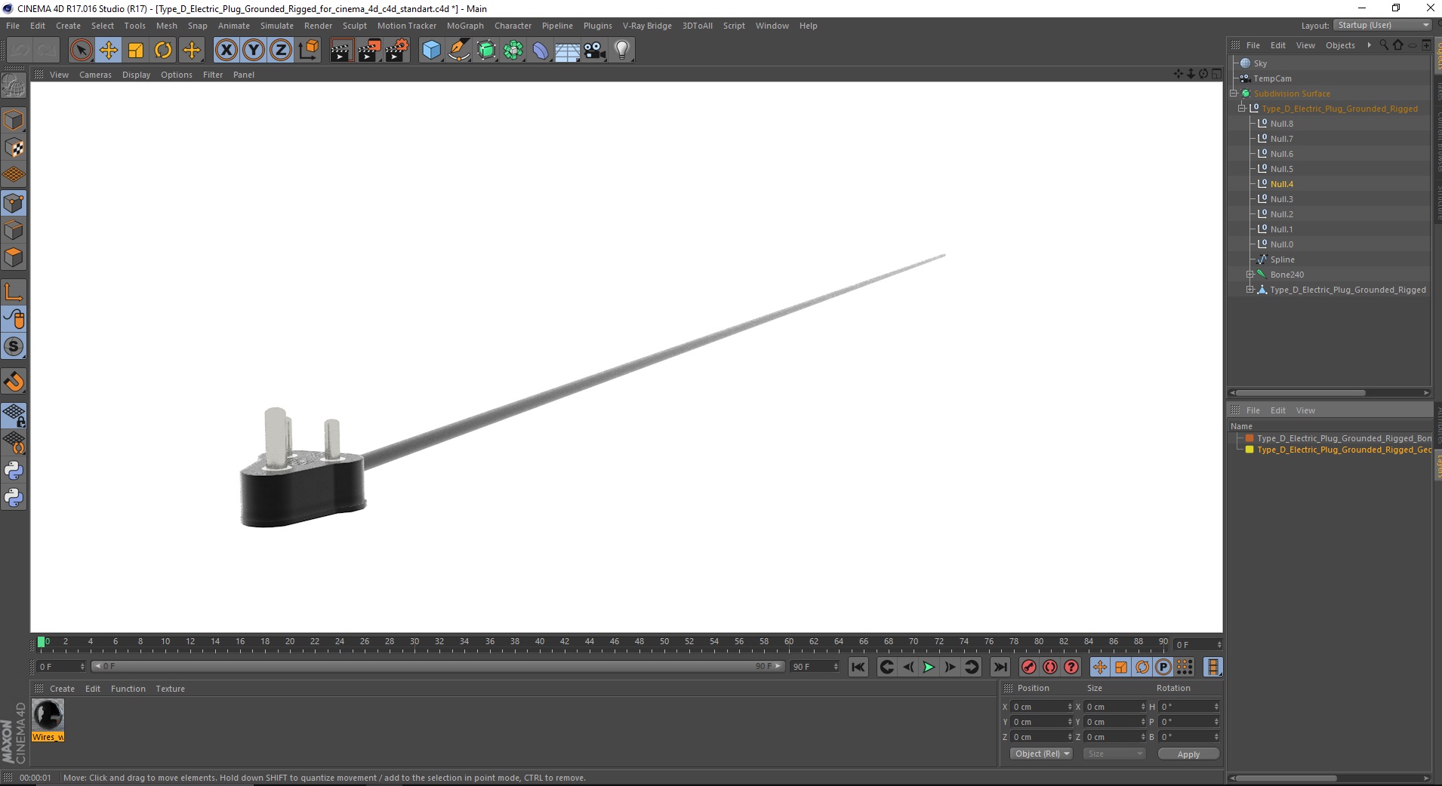Add a Floor environment object
This screenshot has height=786, width=1442.
pos(568,51)
